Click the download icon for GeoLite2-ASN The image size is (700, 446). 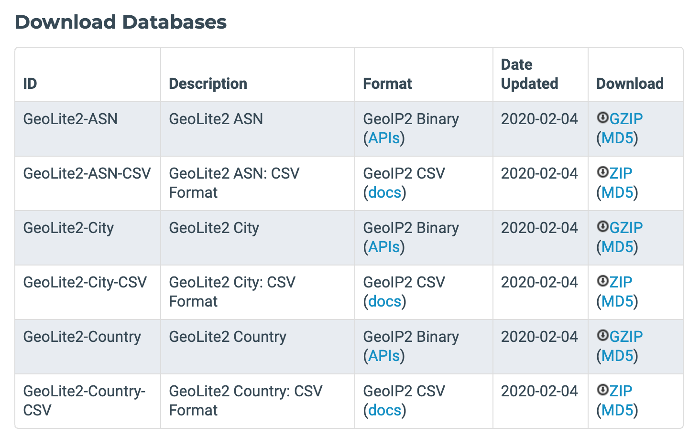pyautogui.click(x=602, y=117)
